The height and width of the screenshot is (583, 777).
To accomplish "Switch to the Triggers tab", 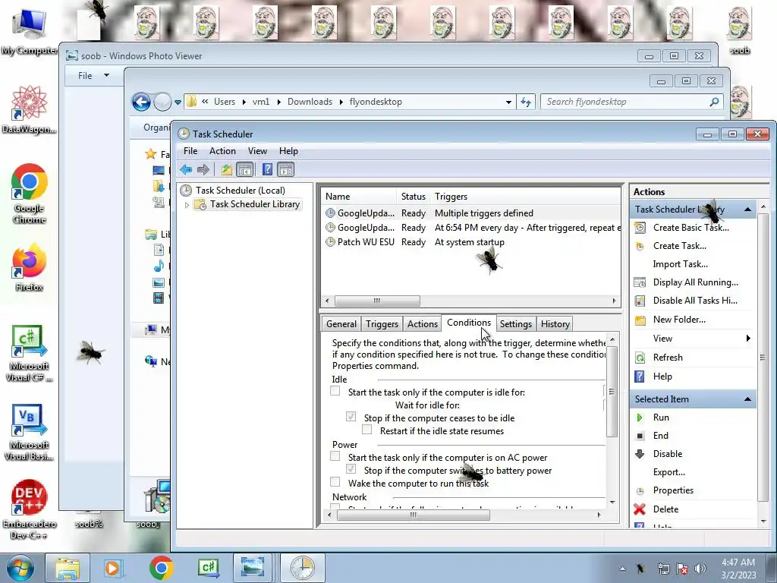I will 382,323.
